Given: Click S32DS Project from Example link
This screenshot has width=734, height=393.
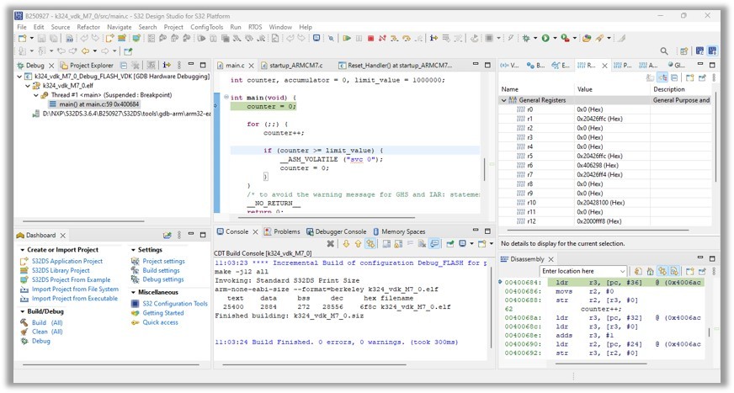Looking at the screenshot, I should coord(72,279).
